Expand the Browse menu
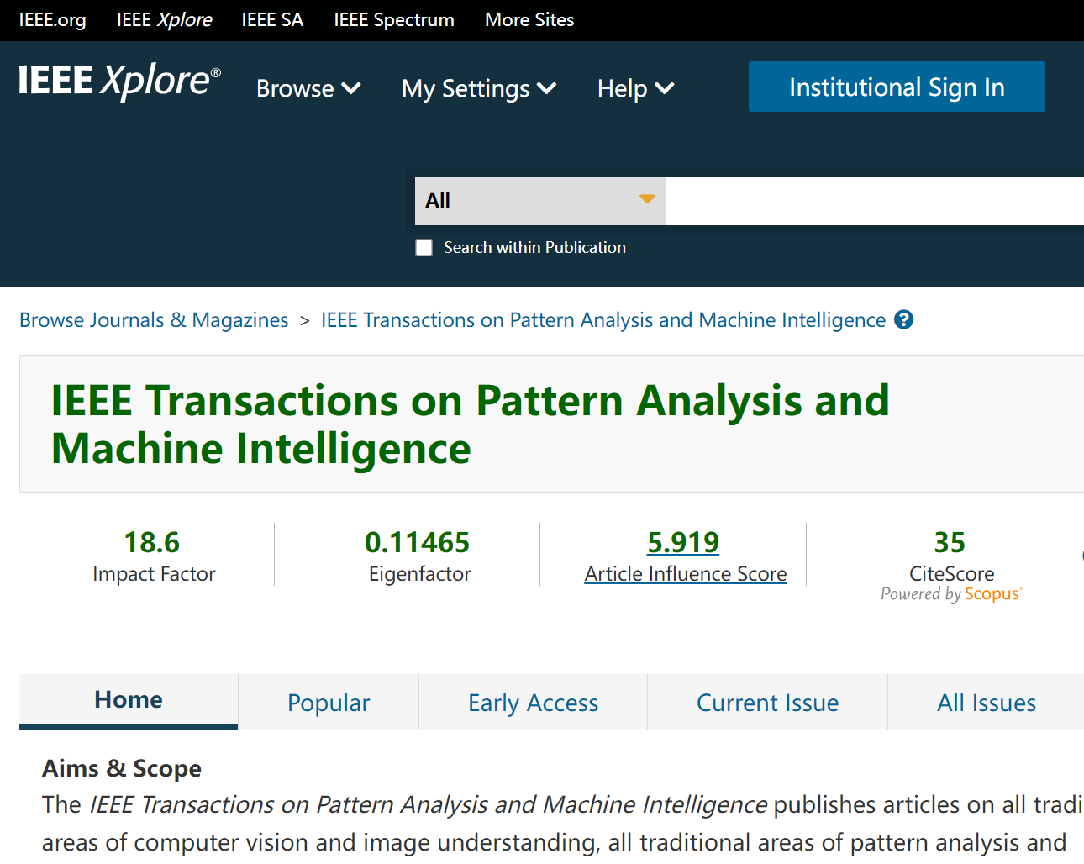The height and width of the screenshot is (864, 1084). click(x=308, y=88)
